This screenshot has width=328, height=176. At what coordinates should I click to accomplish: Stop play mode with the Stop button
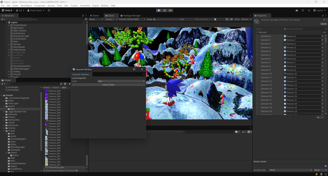click(x=159, y=10)
